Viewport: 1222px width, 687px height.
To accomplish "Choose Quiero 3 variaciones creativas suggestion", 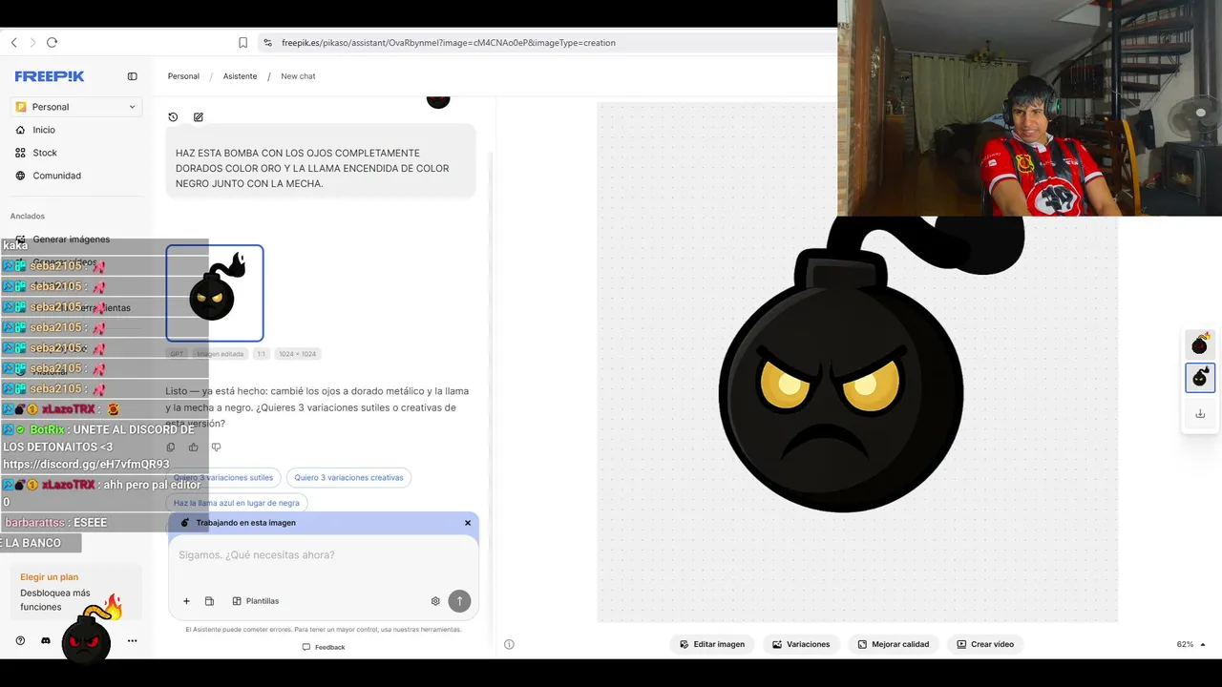I will click(x=348, y=477).
